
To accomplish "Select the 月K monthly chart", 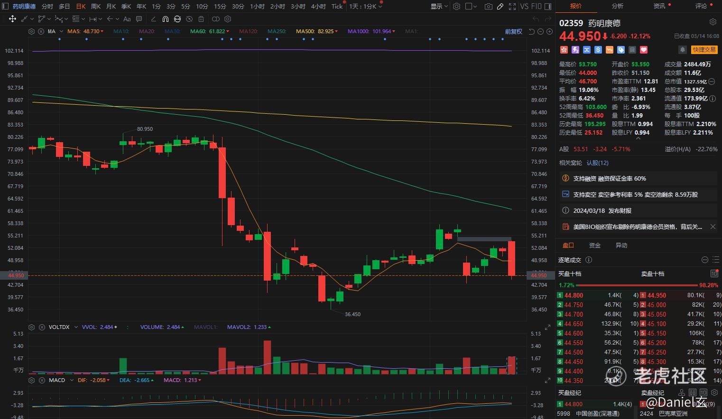I will pyautogui.click(x=111, y=6).
